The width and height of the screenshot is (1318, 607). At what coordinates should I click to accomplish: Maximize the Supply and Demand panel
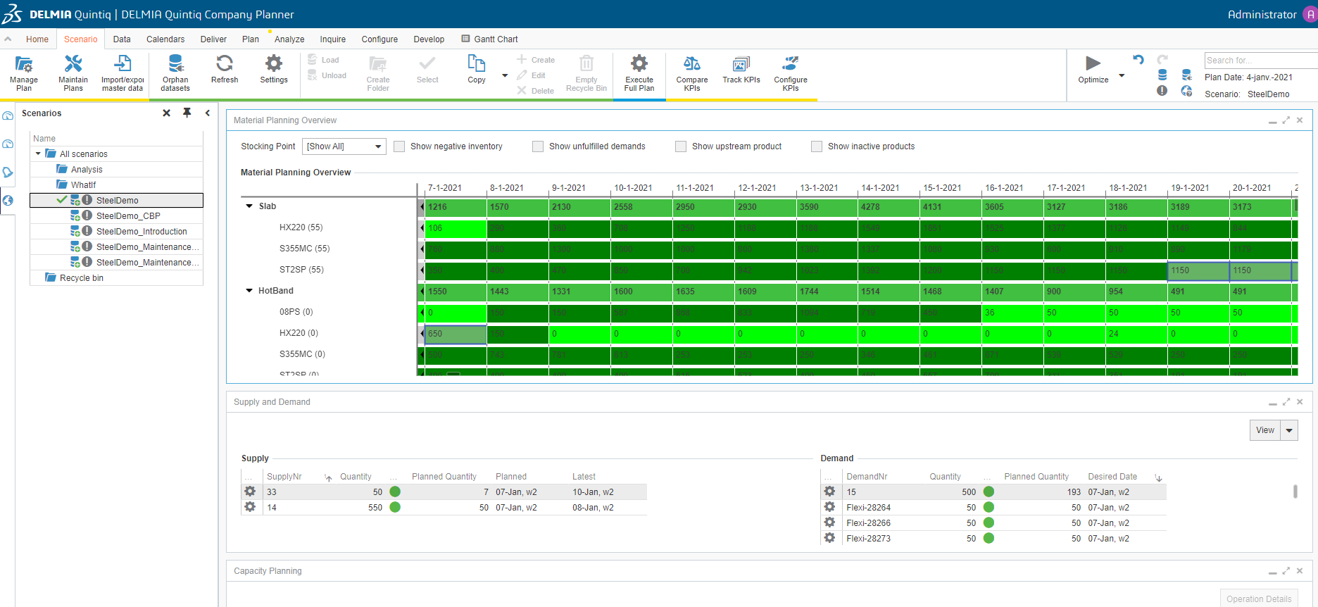[1286, 402]
